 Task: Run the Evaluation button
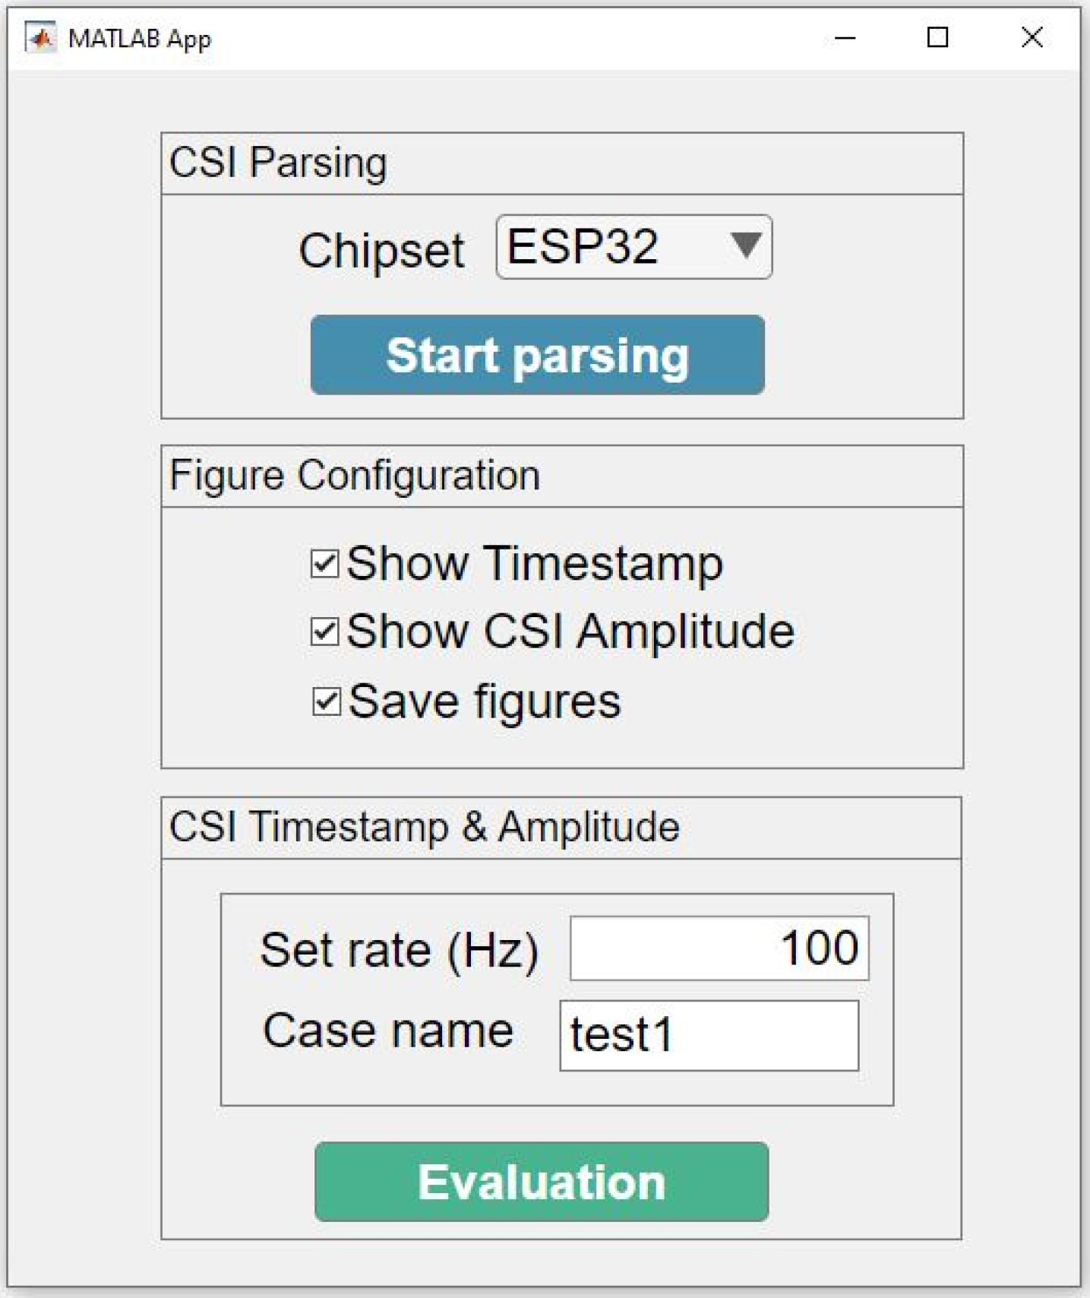[x=542, y=1182]
